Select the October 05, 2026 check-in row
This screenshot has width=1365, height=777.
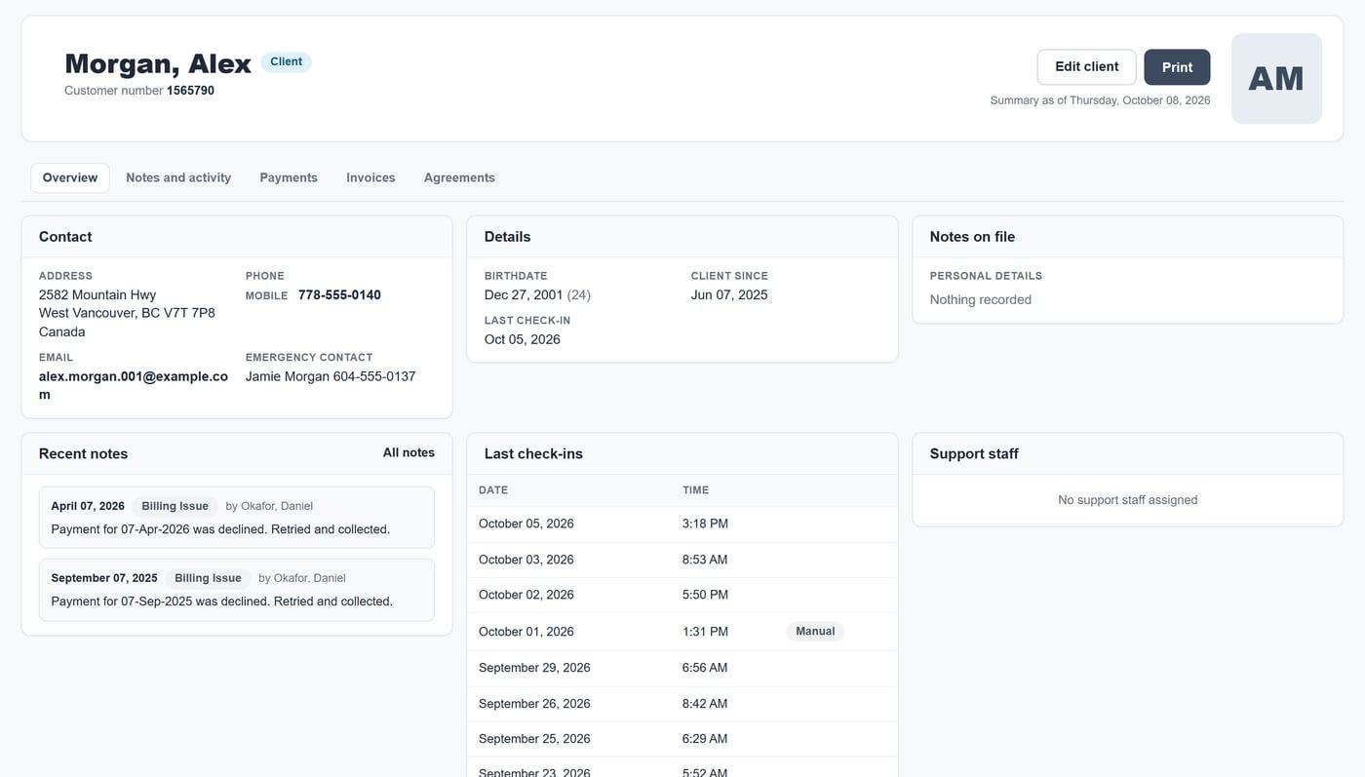[682, 524]
